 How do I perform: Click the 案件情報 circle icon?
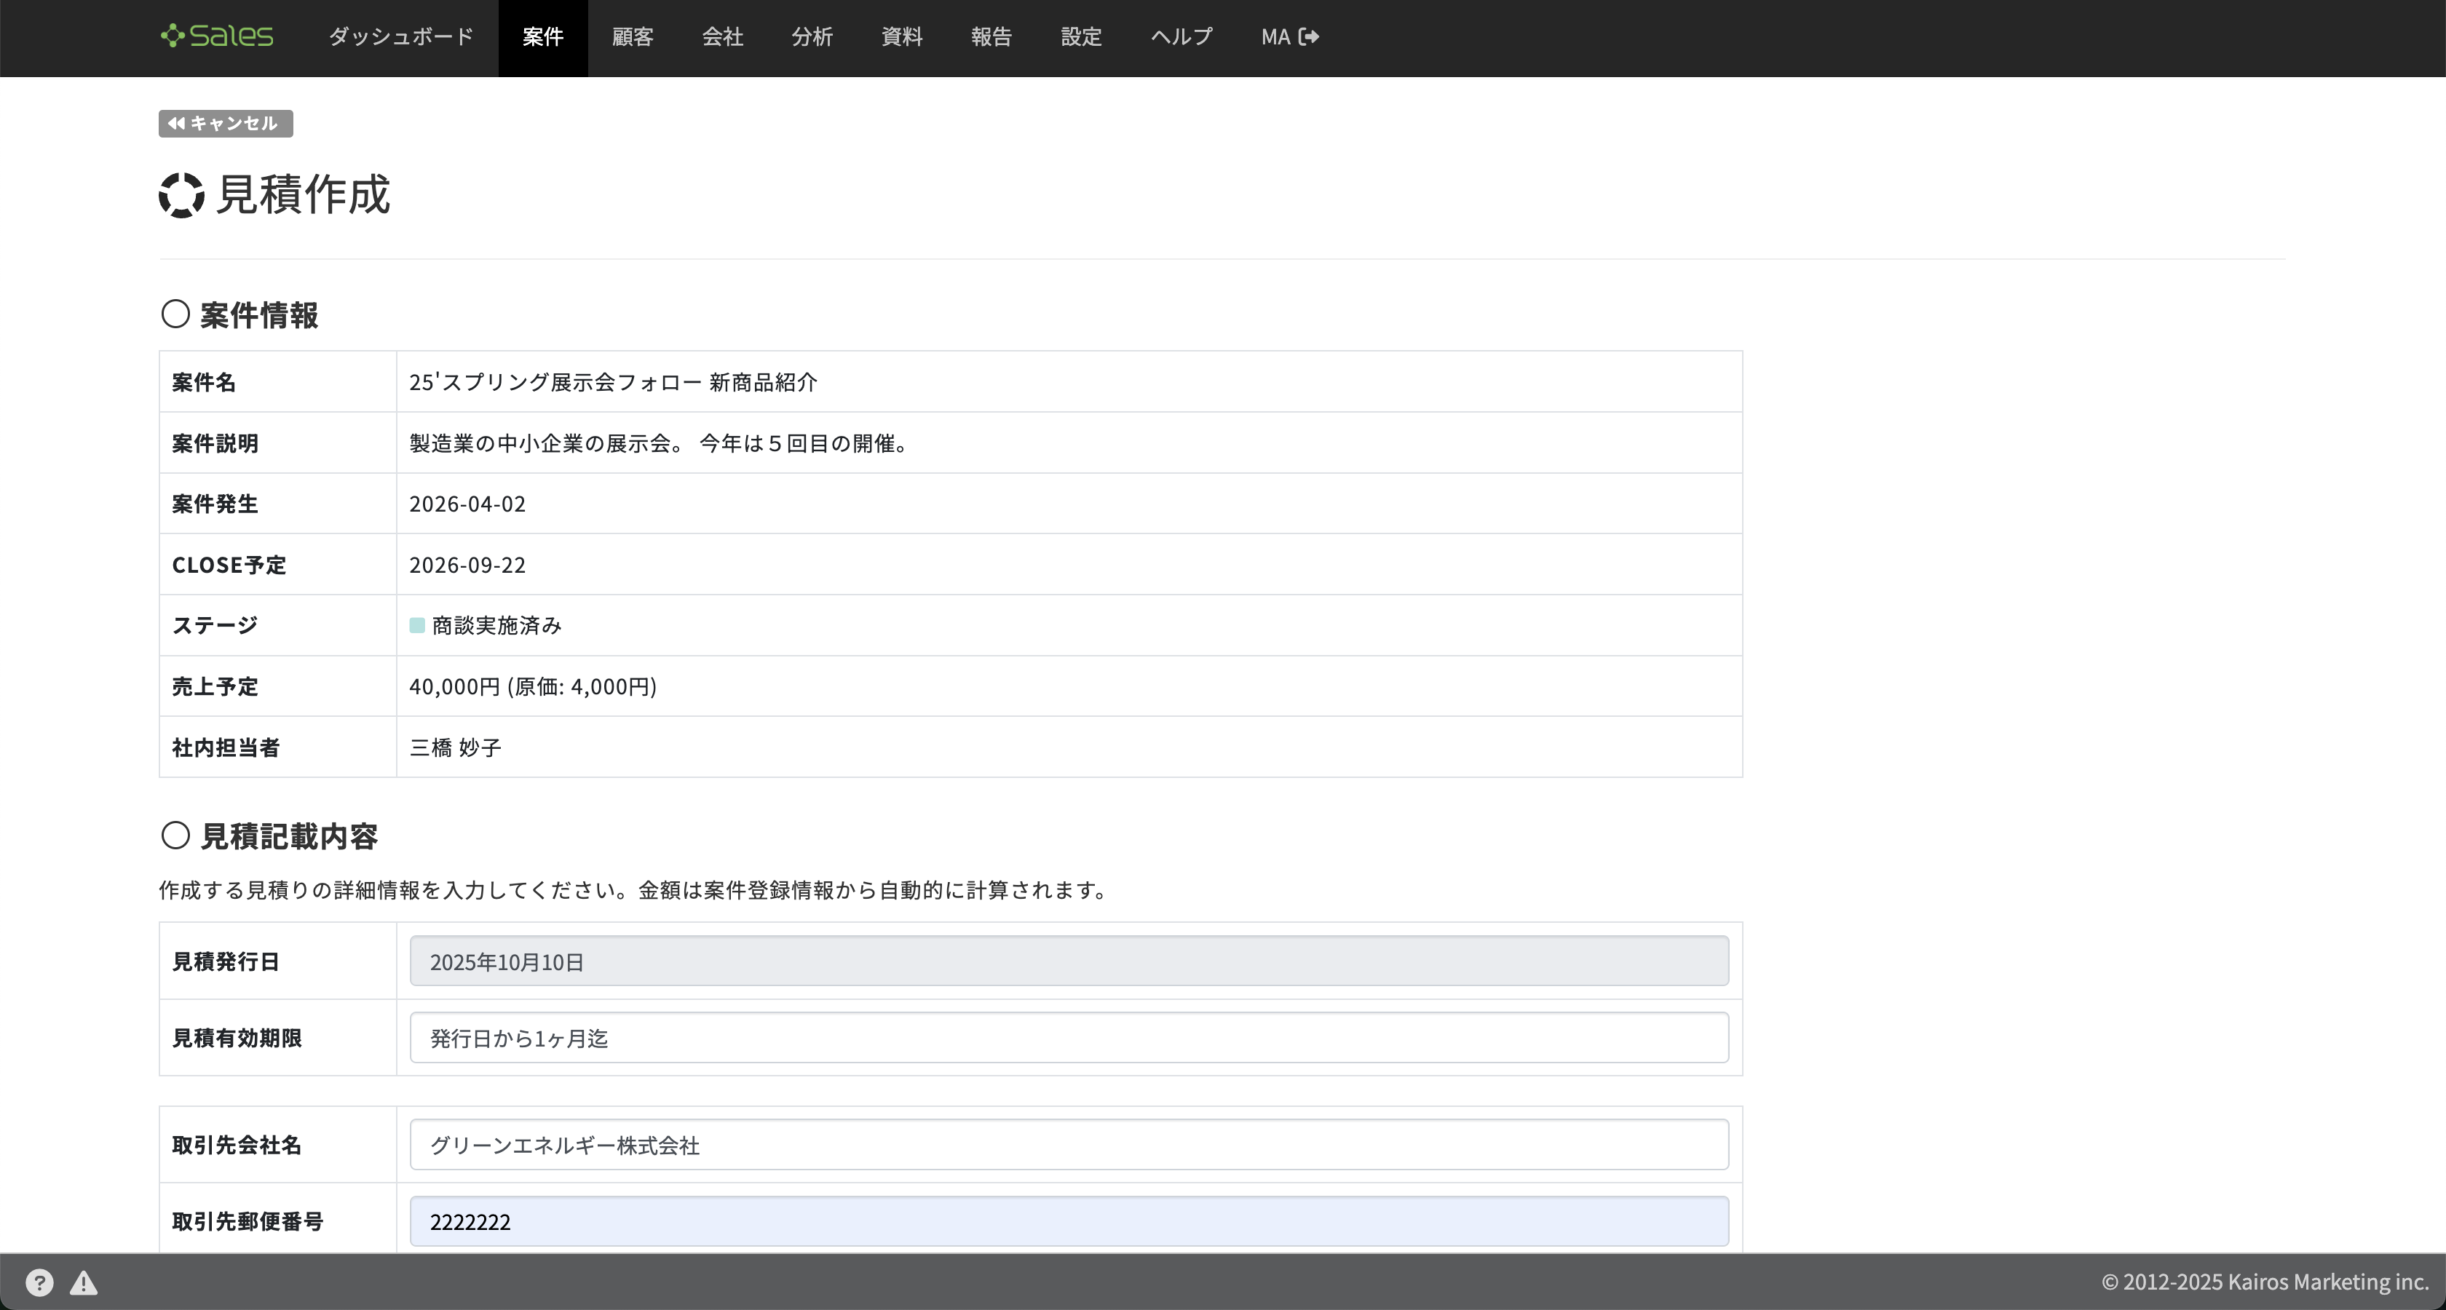[175, 314]
